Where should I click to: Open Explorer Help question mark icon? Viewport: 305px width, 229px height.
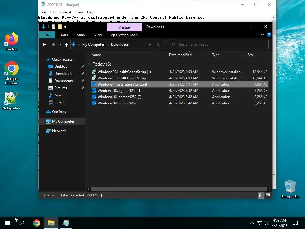269,35
